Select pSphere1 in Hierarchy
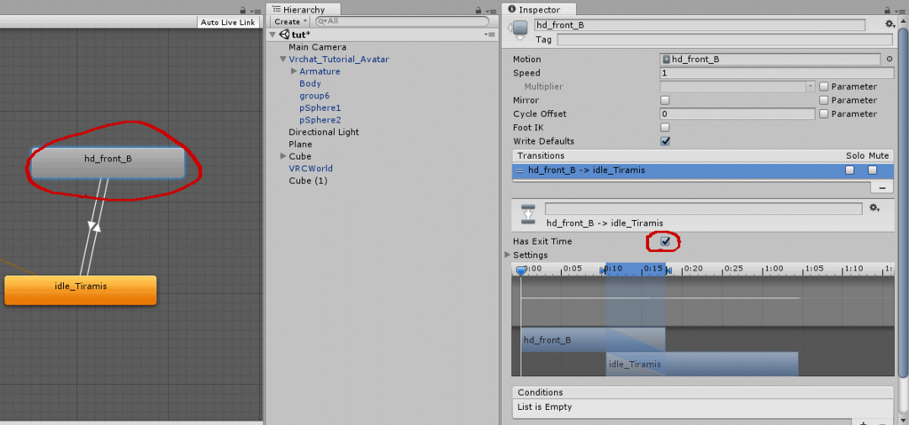 [319, 108]
